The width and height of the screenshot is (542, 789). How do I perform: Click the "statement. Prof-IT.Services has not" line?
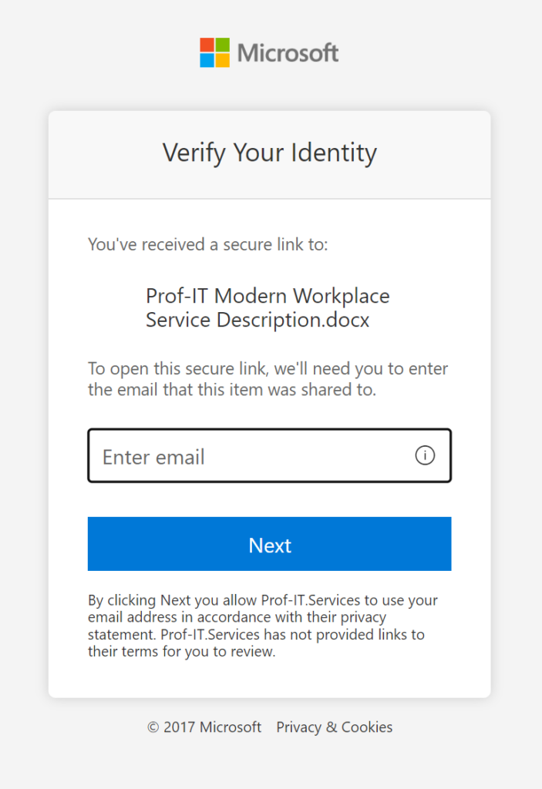[256, 634]
